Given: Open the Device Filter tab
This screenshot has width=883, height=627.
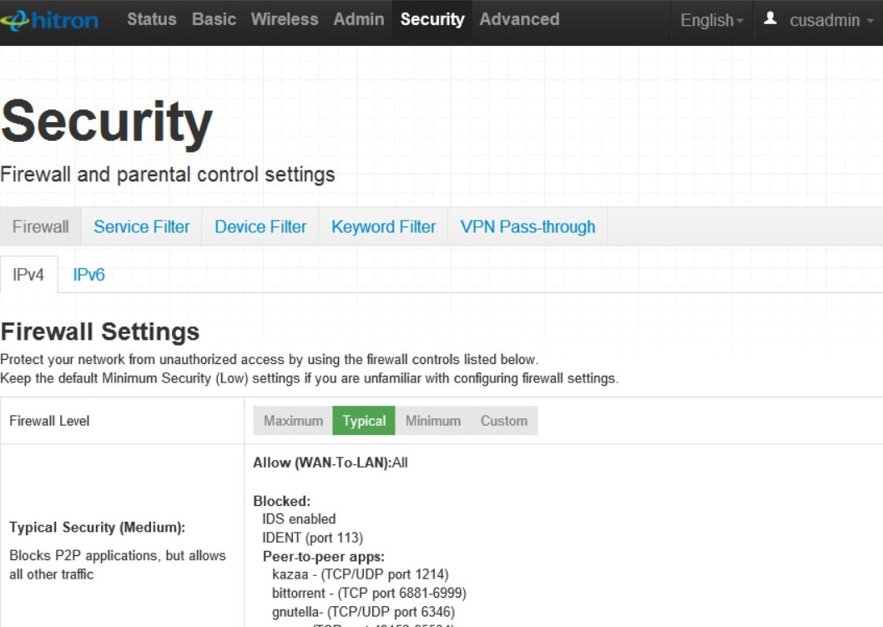Looking at the screenshot, I should pos(260,227).
